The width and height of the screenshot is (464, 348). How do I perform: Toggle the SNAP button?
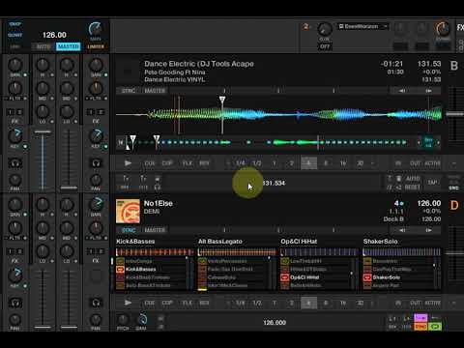click(x=15, y=24)
